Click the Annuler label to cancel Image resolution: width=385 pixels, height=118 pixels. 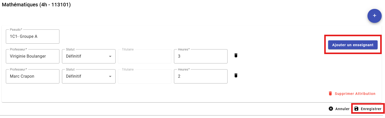[342, 109]
